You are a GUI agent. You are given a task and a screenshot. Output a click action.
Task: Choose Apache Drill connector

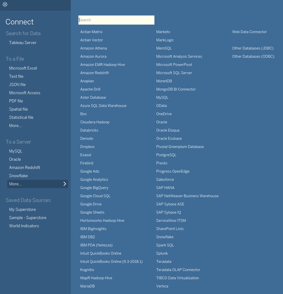click(90, 89)
